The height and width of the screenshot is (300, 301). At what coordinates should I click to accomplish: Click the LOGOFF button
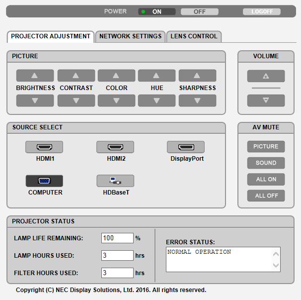click(262, 11)
